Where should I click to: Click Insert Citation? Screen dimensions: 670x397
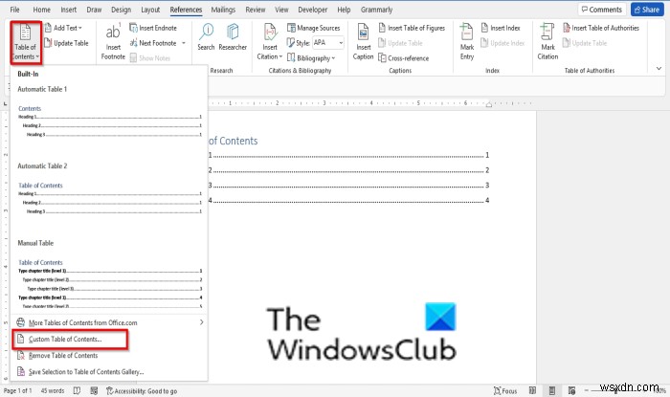click(x=270, y=41)
